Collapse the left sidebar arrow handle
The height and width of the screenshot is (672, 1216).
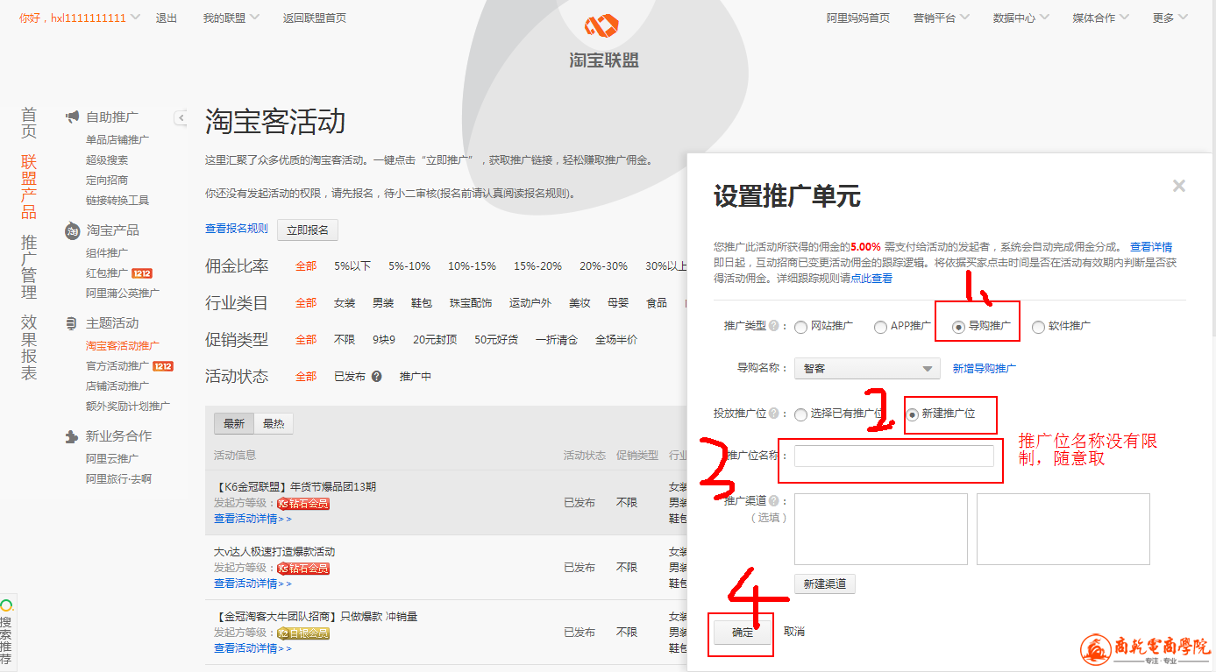[x=181, y=117]
